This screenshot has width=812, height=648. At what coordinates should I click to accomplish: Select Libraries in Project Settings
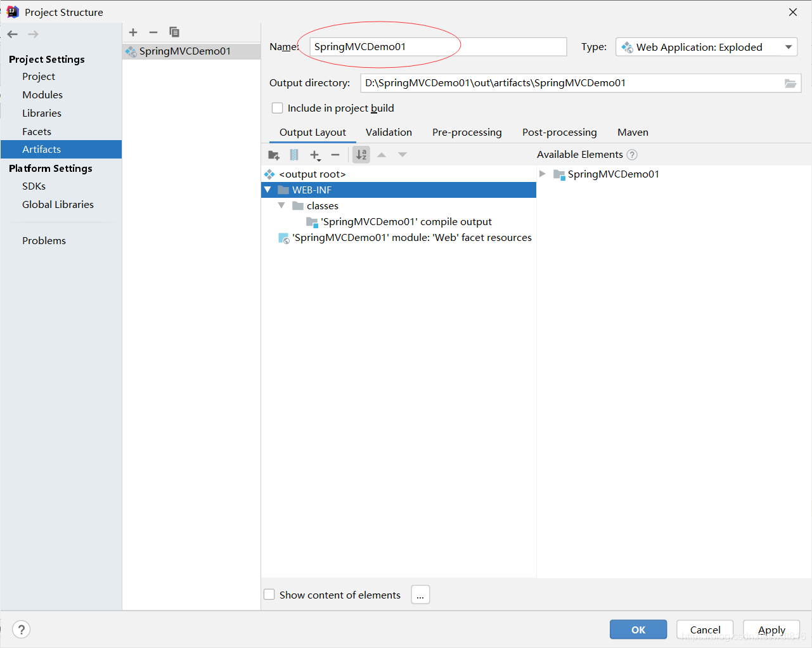[42, 113]
